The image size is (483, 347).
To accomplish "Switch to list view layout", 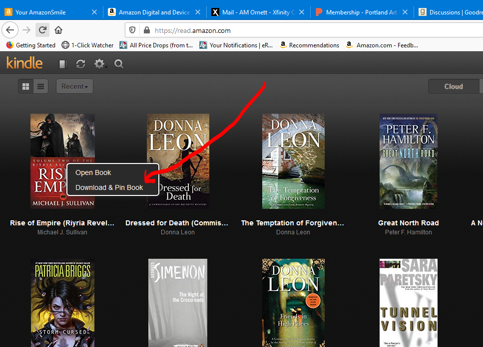I will point(41,87).
